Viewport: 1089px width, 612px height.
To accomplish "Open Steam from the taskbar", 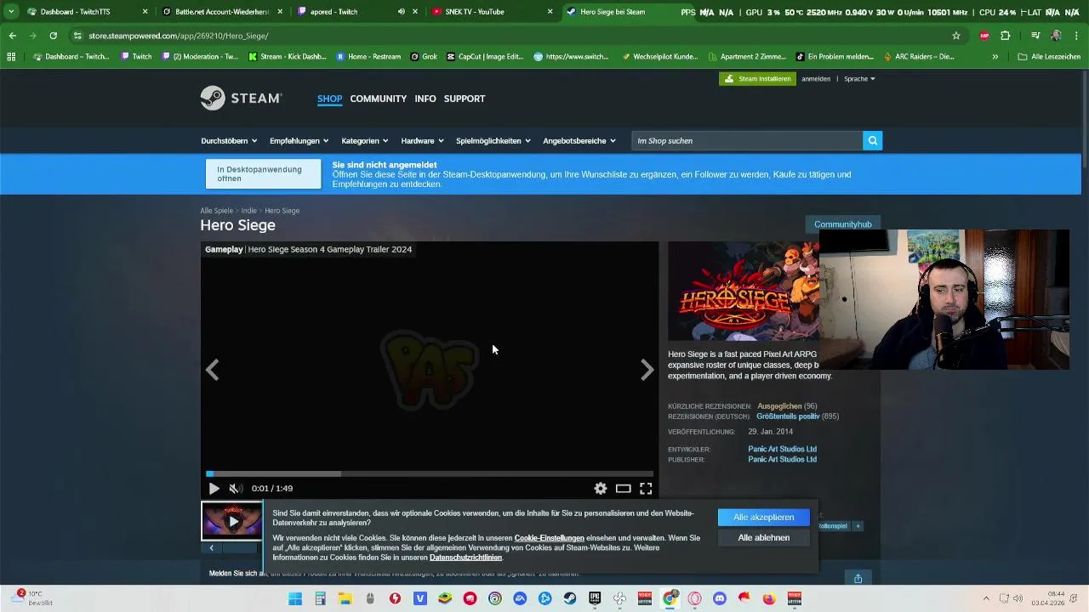I will point(570,598).
